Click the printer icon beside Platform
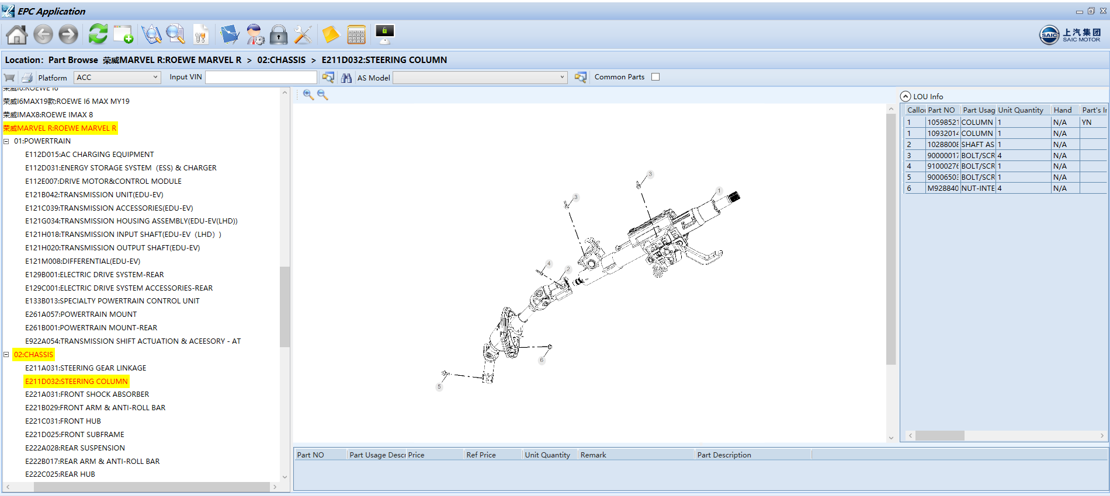The image size is (1110, 496). [27, 78]
